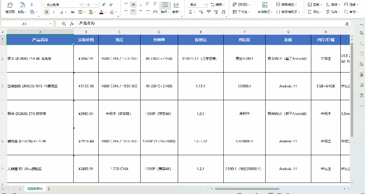
Task: Click the Decrease Indent icon
Action: [x=148, y=5]
